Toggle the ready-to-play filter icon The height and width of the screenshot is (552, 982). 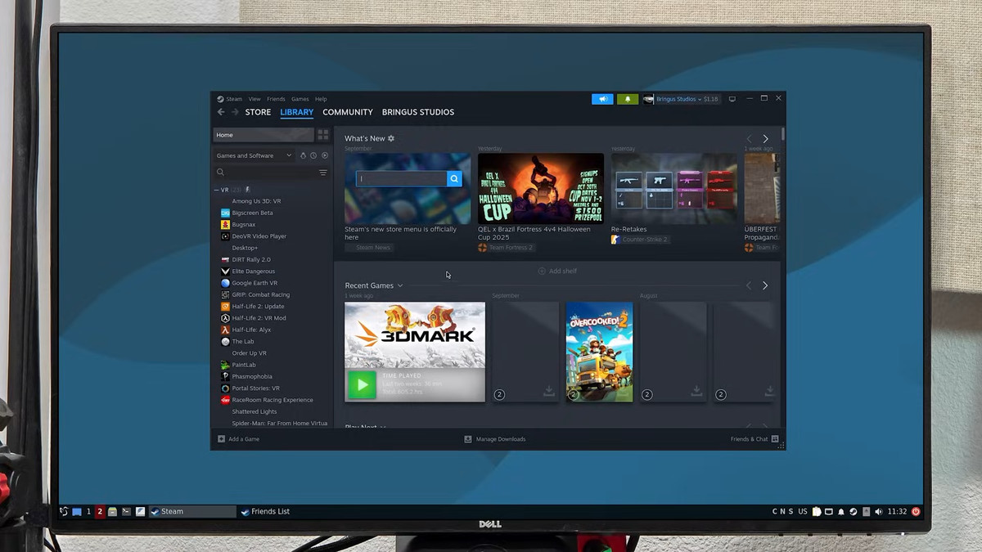tap(325, 155)
